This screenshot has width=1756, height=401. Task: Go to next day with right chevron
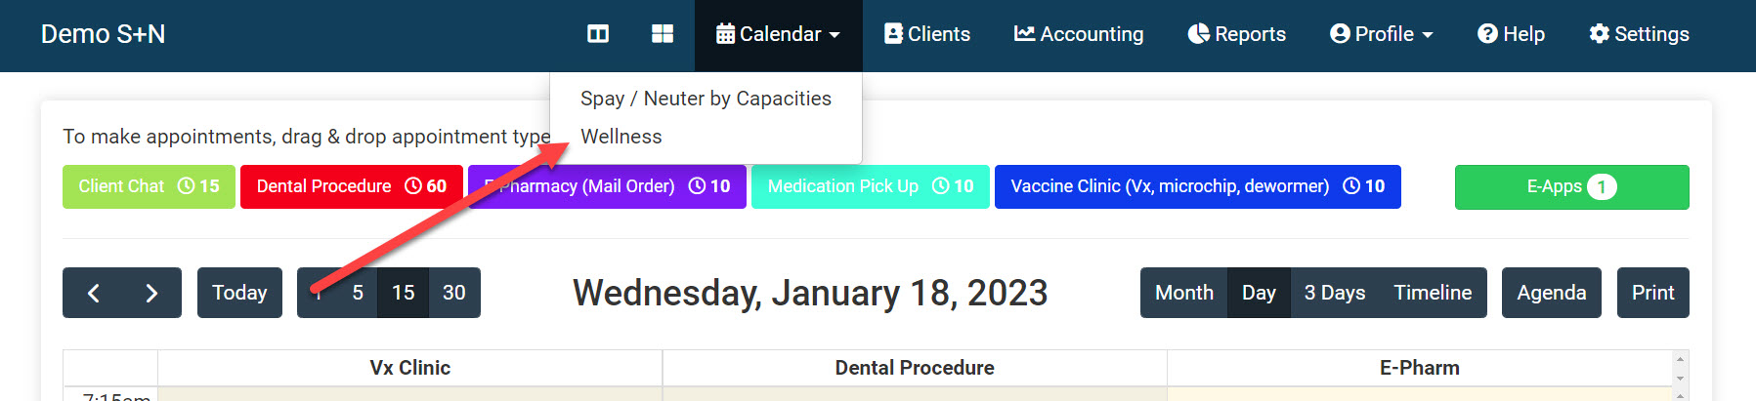(151, 293)
